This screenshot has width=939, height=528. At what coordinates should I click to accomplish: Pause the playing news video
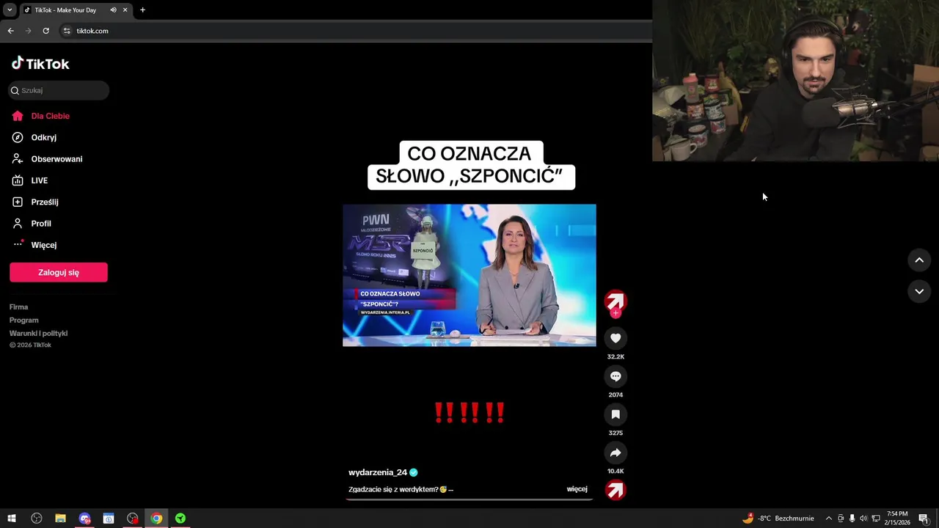click(469, 275)
